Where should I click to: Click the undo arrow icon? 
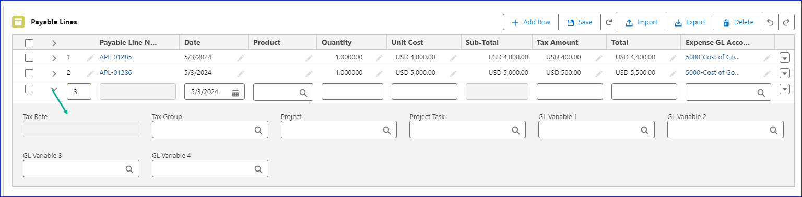(x=770, y=22)
